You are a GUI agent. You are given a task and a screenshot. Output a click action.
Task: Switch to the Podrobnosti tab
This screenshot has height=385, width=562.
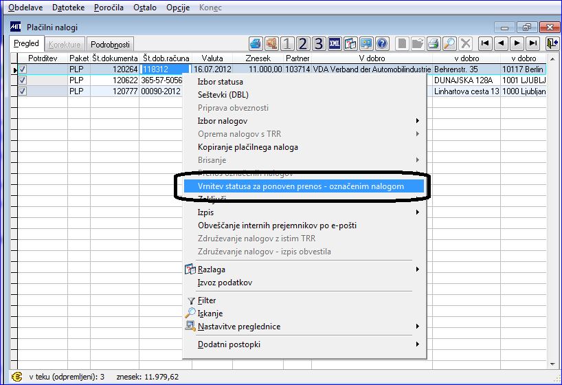(x=110, y=45)
